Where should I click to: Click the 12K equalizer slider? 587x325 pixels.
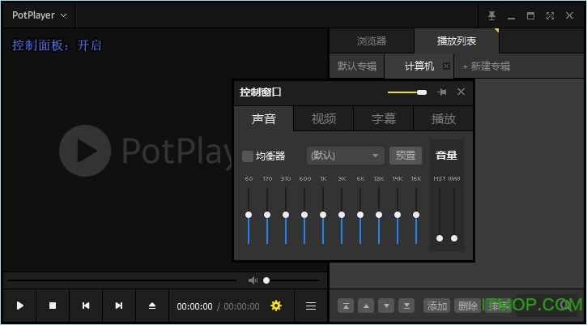click(379, 215)
